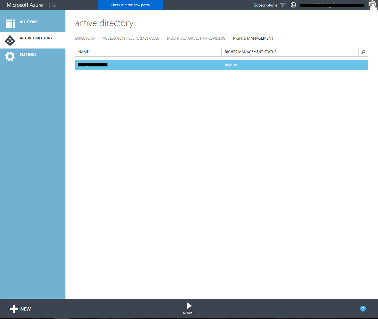This screenshot has height=319, width=378.
Task: Click the ACTIVATE button label
Action: click(189, 313)
